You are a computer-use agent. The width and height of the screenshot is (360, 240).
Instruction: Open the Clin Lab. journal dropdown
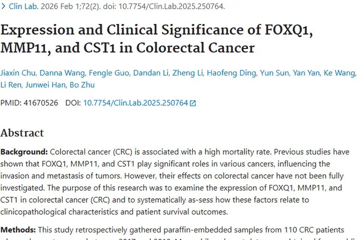22,7
